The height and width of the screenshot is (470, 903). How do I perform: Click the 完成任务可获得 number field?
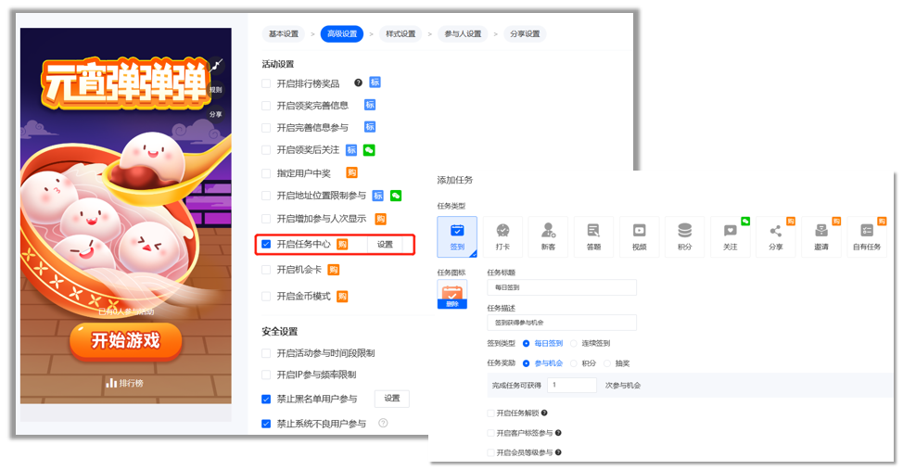click(572, 385)
